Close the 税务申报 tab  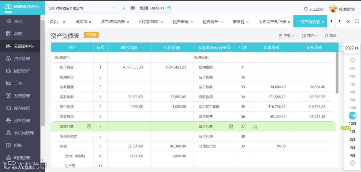[192, 22]
